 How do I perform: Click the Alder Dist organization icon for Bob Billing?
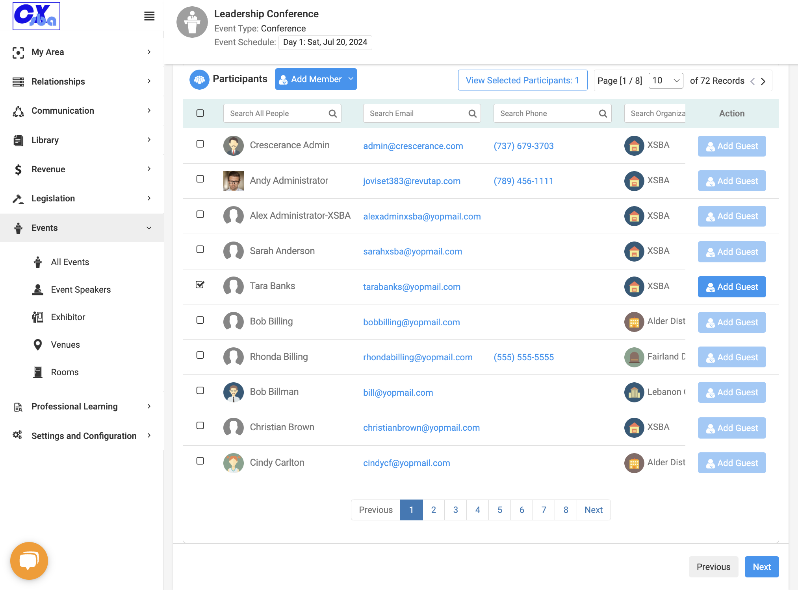[x=634, y=322]
